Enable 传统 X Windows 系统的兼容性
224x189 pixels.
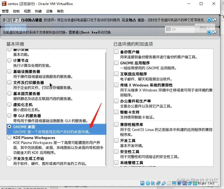(116, 85)
